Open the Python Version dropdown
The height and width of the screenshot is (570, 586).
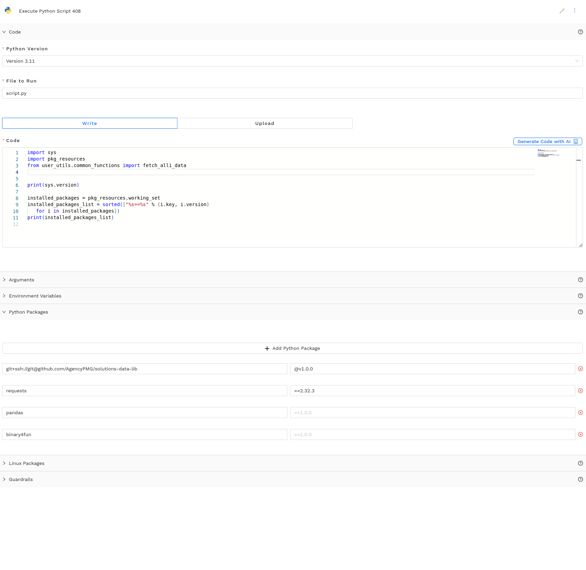(292, 61)
